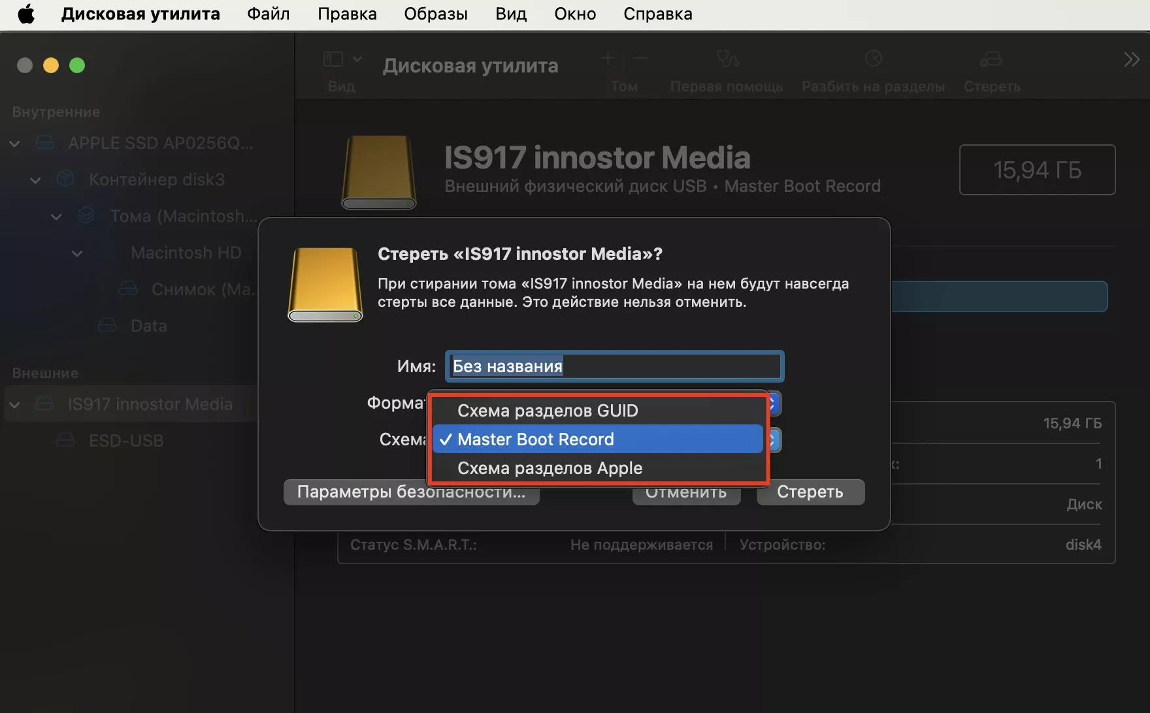Click the Диск type value in info table
1150x713 pixels.
tap(1084, 504)
